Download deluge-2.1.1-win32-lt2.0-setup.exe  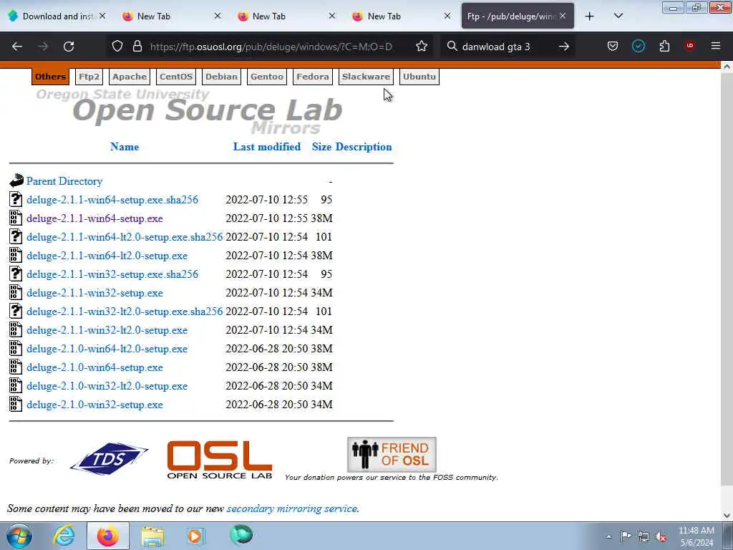107,330
